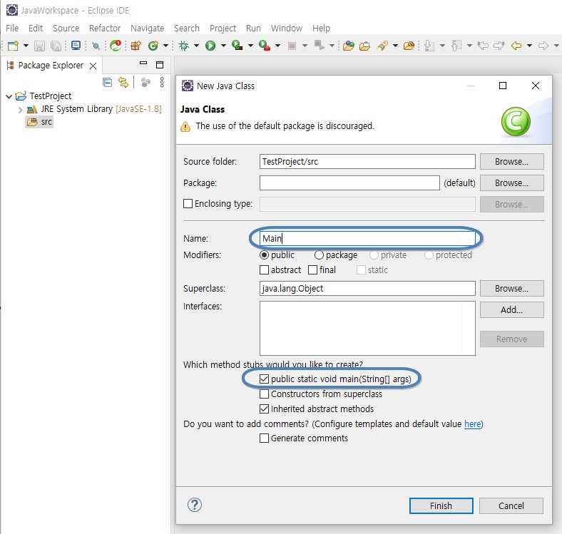Click the Add interfaces button

[512, 309]
